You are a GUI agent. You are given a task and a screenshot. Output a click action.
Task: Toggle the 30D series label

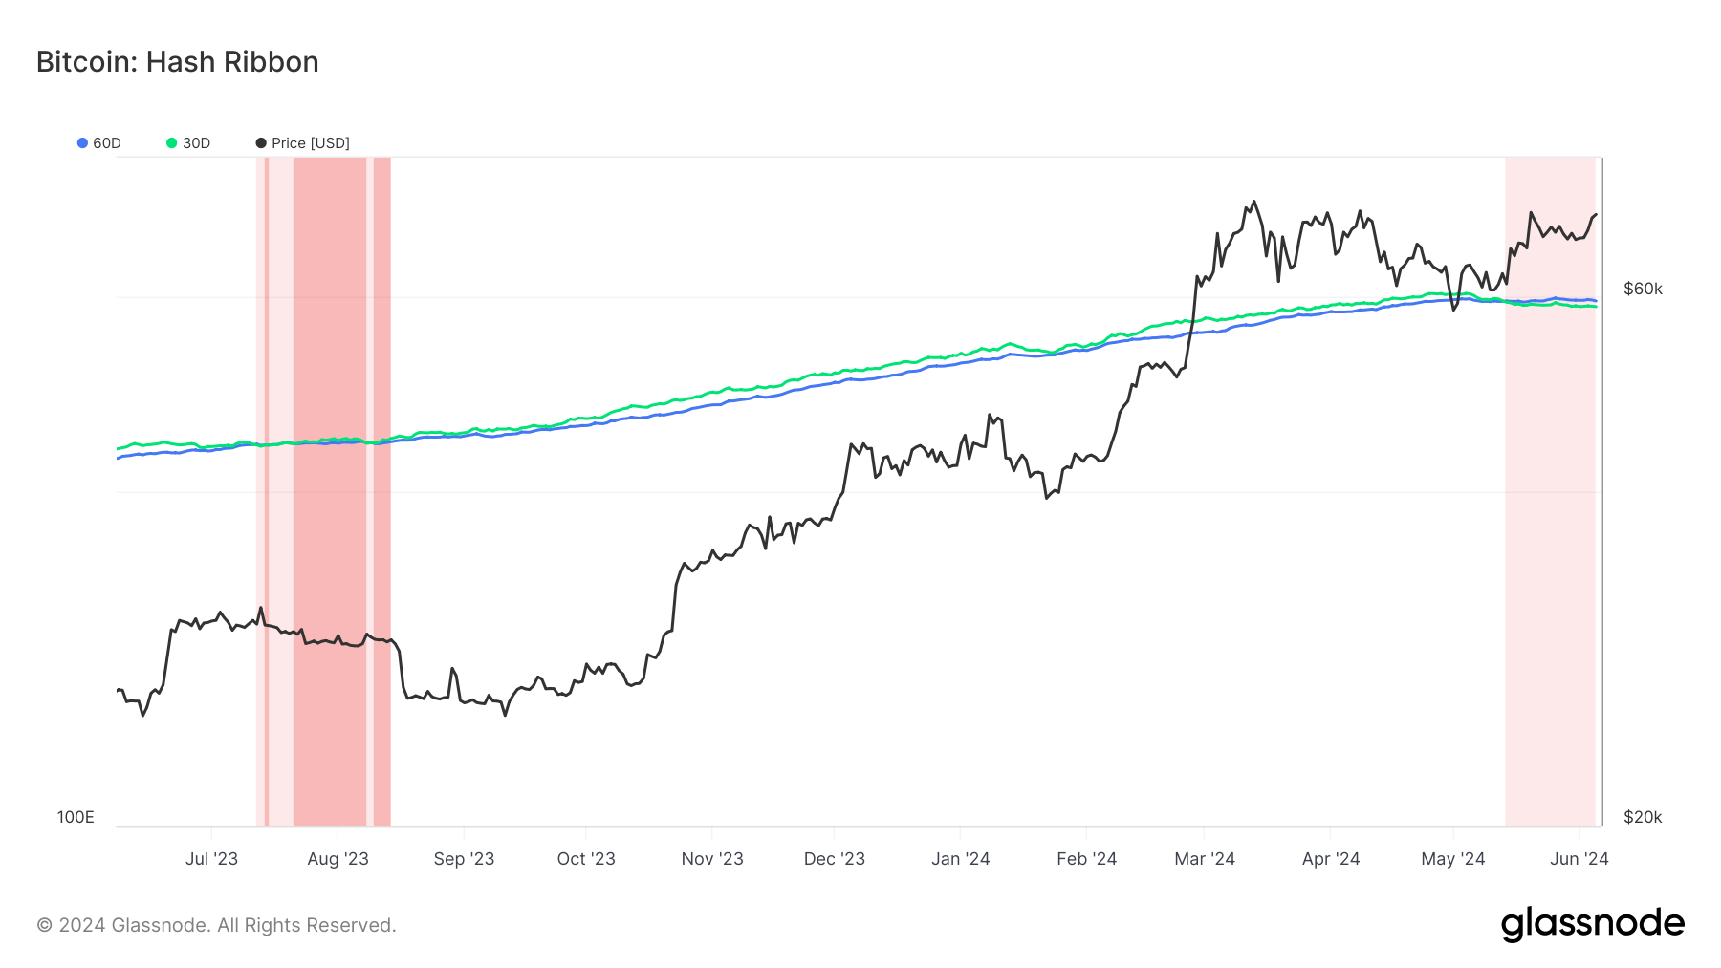(196, 143)
